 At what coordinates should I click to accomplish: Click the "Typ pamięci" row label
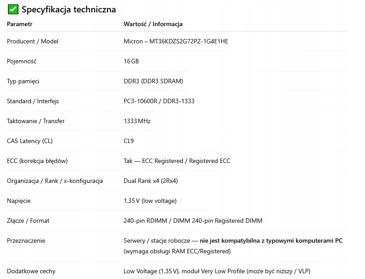(23, 81)
